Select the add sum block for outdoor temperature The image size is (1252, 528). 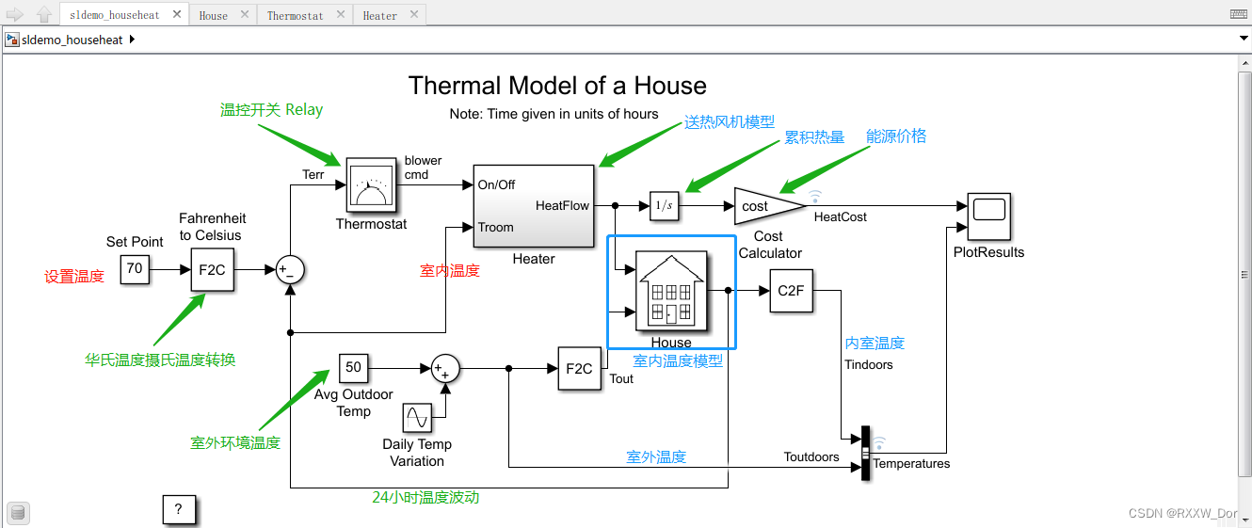[445, 369]
